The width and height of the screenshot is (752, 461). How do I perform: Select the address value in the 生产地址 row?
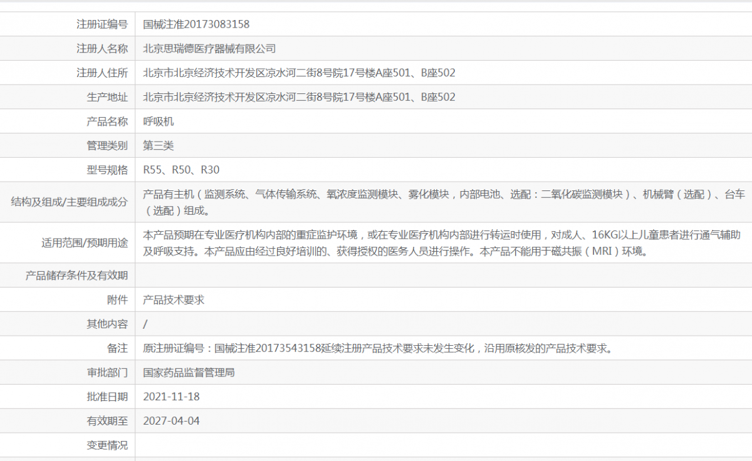300,97
